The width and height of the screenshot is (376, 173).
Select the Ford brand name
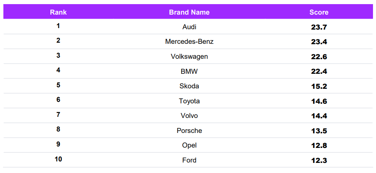189,160
